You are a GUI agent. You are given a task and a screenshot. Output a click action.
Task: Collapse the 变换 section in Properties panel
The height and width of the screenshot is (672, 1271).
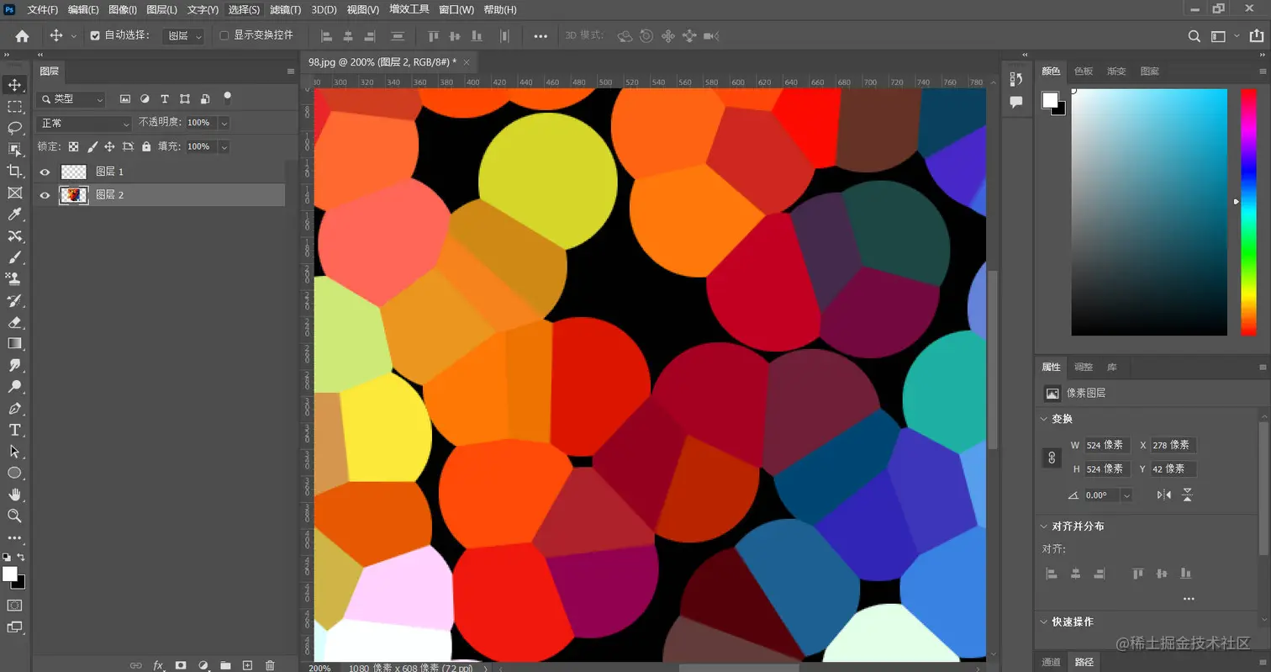click(x=1045, y=418)
